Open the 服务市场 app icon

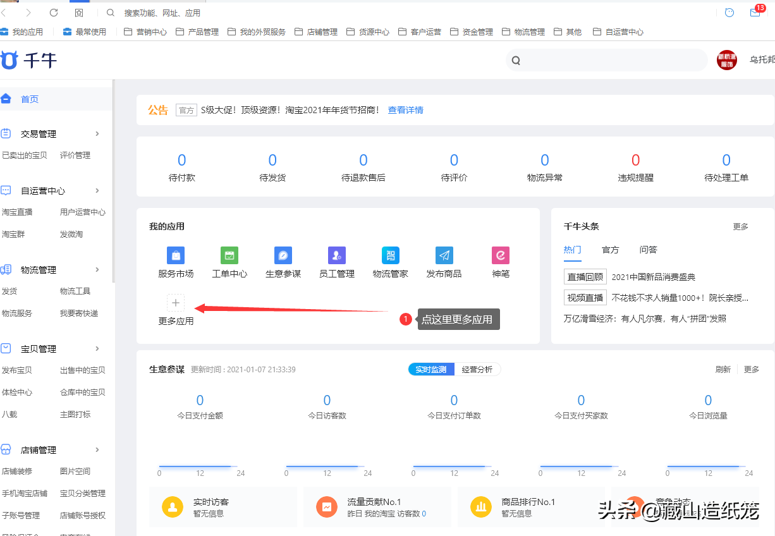tap(176, 255)
